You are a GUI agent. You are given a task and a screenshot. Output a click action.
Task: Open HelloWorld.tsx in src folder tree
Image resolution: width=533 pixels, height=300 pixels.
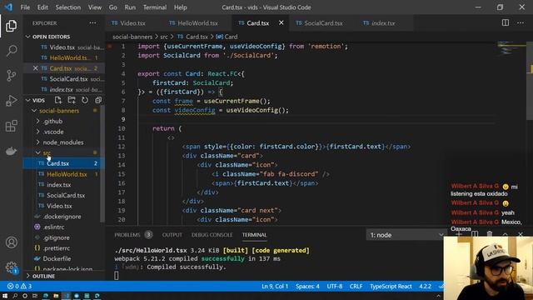(67, 174)
